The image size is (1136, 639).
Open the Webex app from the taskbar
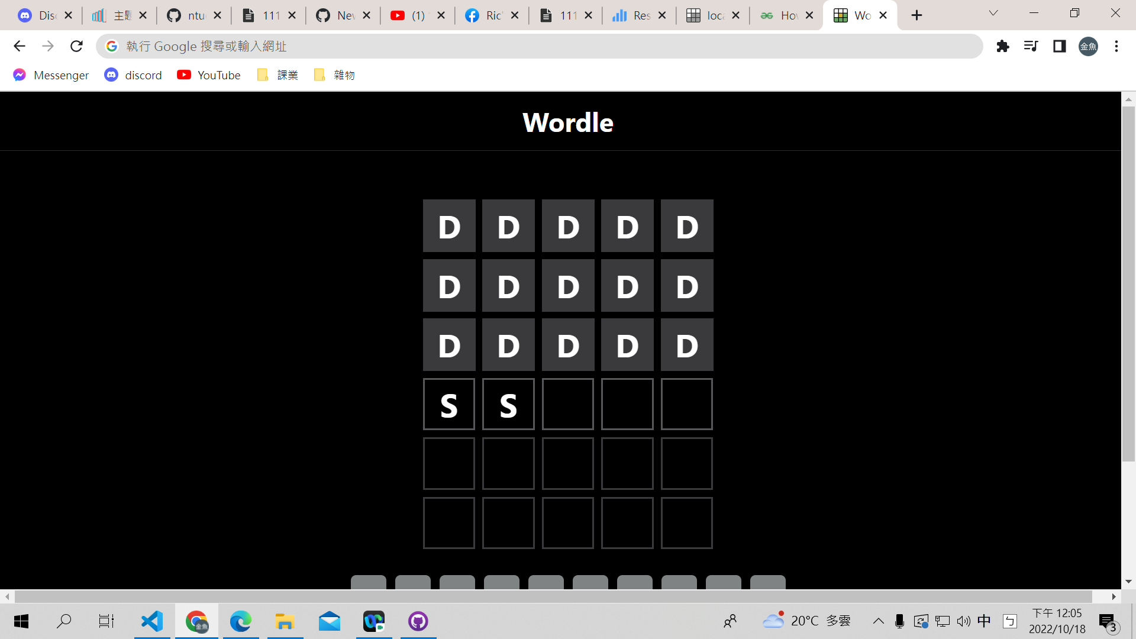pos(374,621)
